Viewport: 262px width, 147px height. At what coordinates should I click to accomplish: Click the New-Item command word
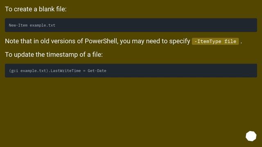pos(18,25)
